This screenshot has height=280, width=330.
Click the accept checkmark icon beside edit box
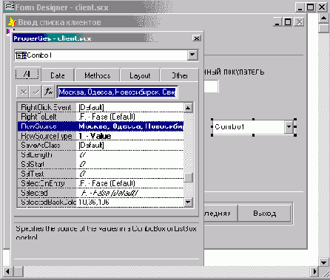coord(36,92)
